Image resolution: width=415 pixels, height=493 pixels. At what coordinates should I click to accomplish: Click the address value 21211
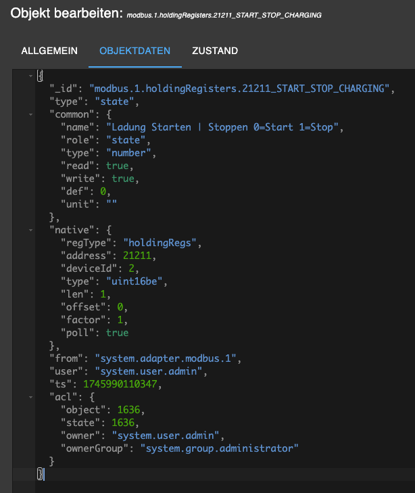132,256
